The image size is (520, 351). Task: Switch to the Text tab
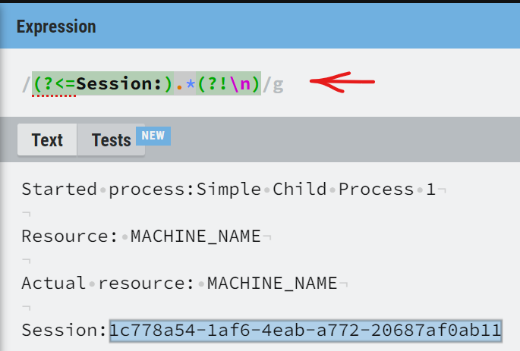47,140
